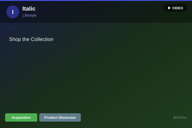
Task: Click the first mark of the quote glyph
Action: tap(8, 27)
